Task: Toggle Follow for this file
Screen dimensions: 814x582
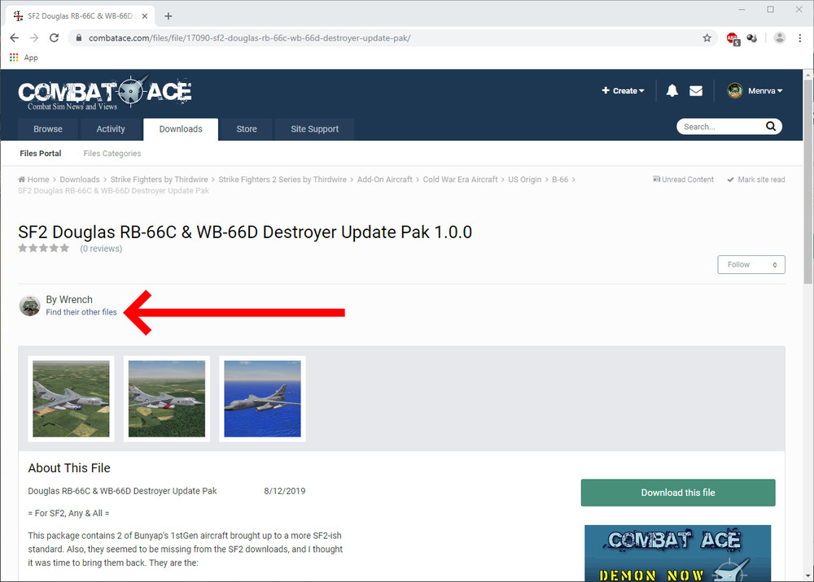Action: (751, 264)
